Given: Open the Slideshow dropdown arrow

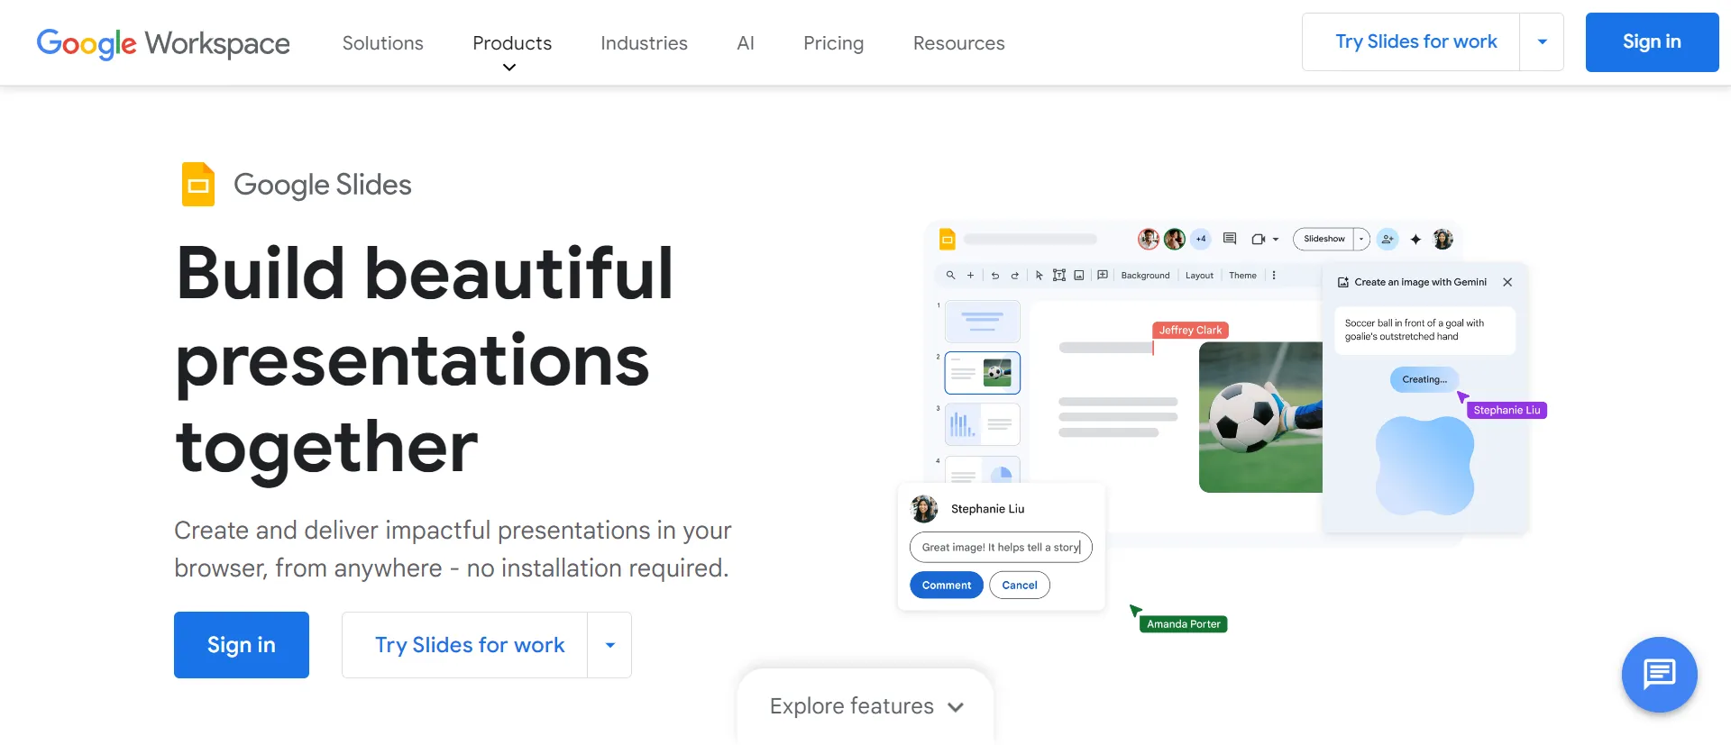Looking at the screenshot, I should [1361, 239].
